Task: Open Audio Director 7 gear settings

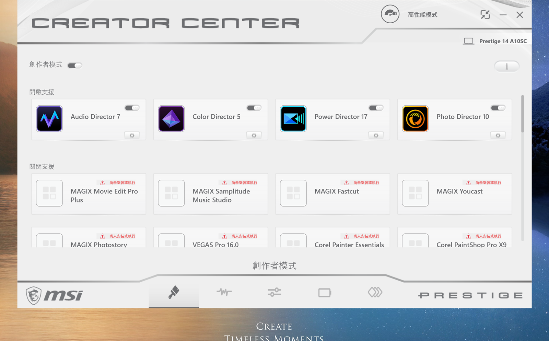Action: [132, 136]
